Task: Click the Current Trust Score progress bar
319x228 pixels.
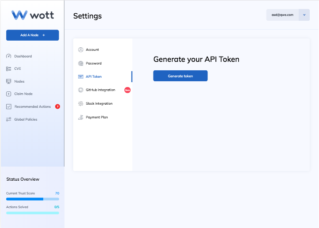Action: pos(33,199)
